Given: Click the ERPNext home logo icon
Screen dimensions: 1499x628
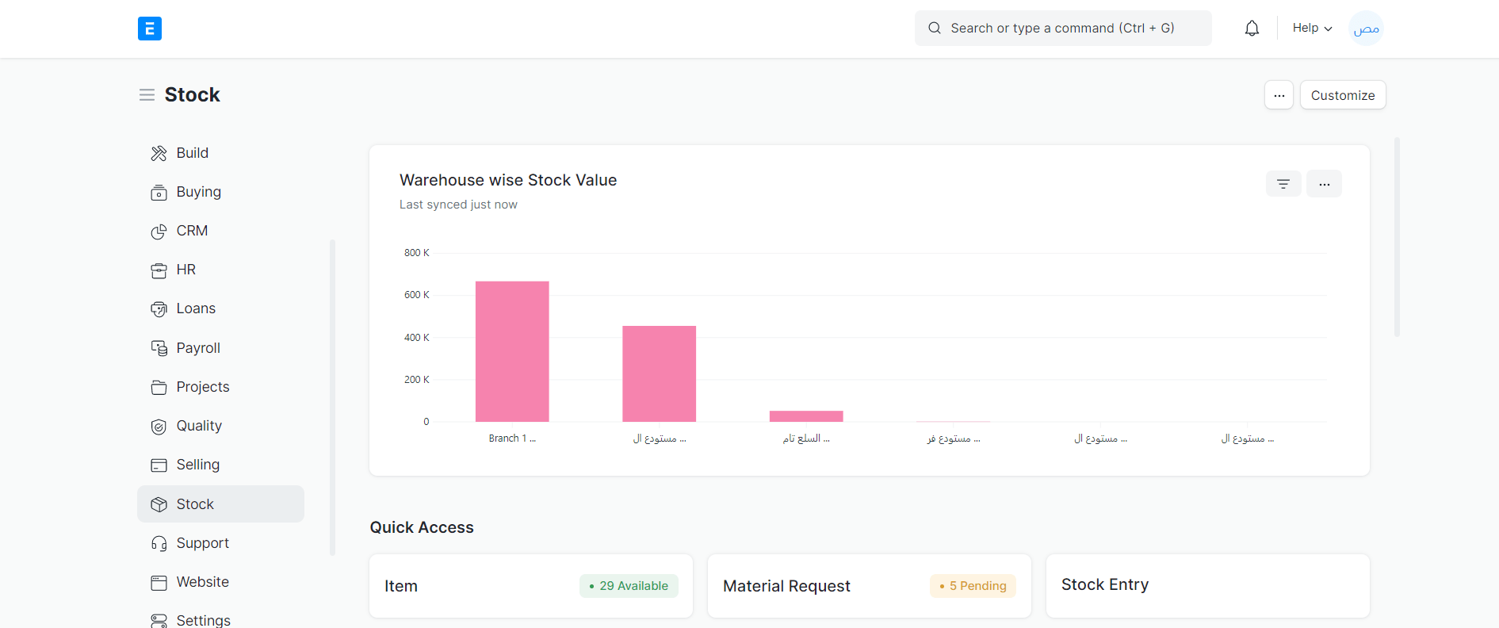Looking at the screenshot, I should 149,29.
